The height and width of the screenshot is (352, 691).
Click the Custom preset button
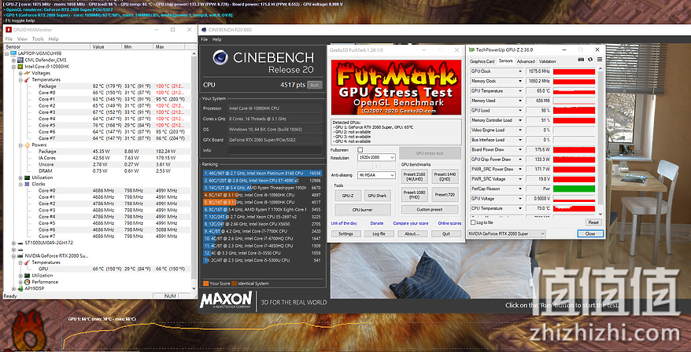click(429, 210)
